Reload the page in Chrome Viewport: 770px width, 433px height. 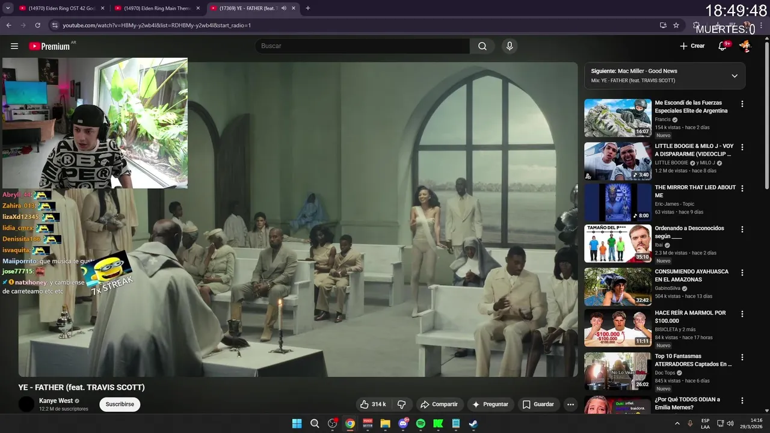coord(38,25)
